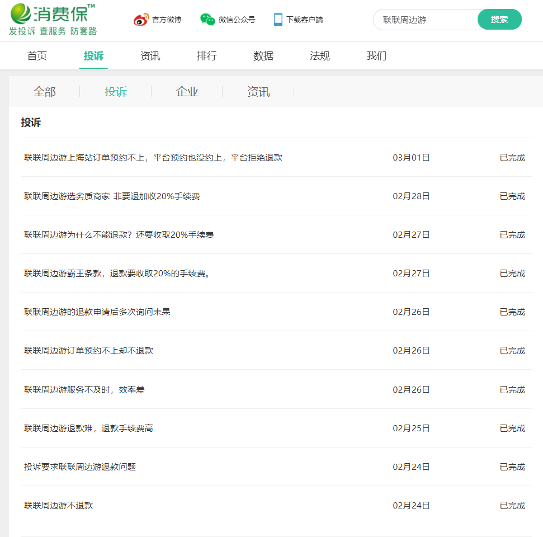Open complaint 联联周边游服务不及时，效率差

[84, 390]
